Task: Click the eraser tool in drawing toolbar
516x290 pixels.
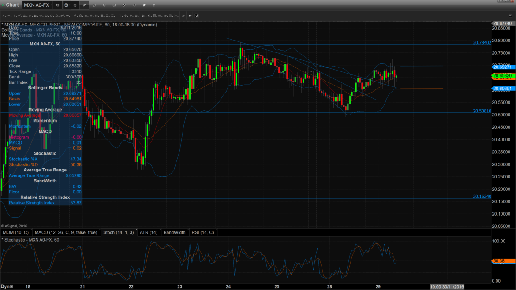Action: pyautogui.click(x=183, y=16)
